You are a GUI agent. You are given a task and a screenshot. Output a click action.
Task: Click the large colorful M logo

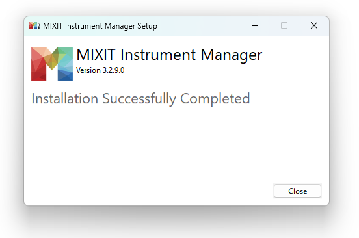pyautogui.click(x=52, y=64)
